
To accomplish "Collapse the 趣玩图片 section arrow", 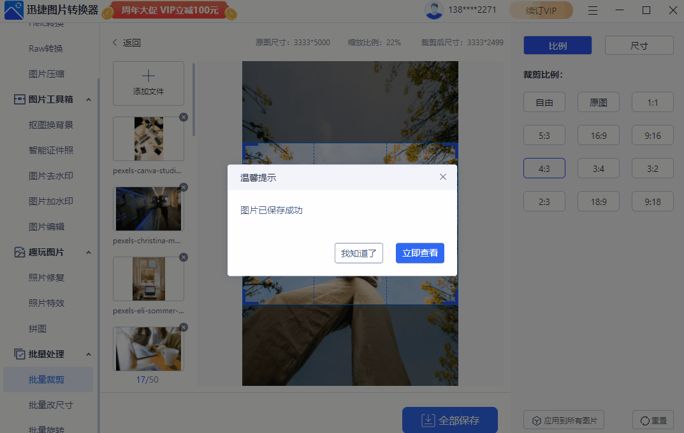I will point(89,253).
